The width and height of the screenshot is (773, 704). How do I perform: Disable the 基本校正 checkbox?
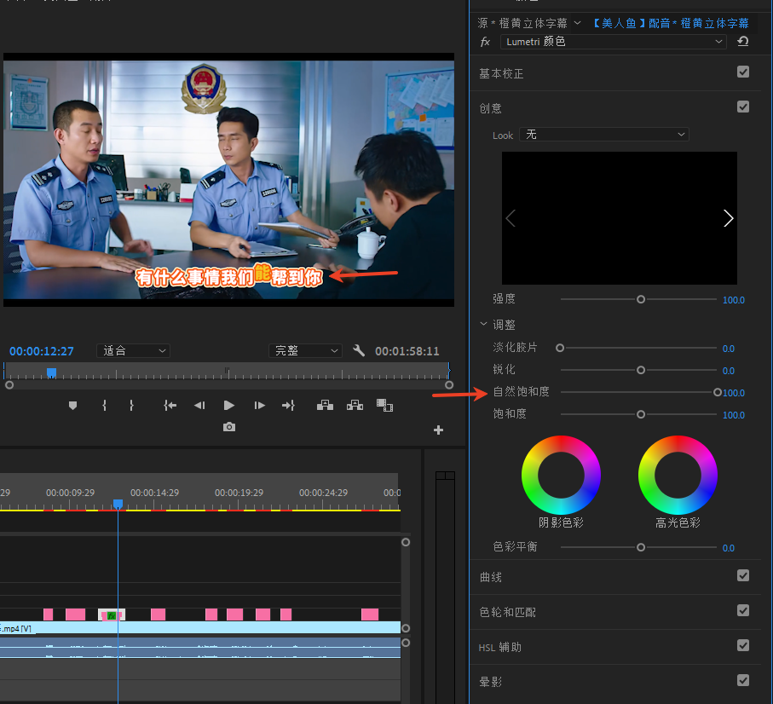pyautogui.click(x=743, y=72)
